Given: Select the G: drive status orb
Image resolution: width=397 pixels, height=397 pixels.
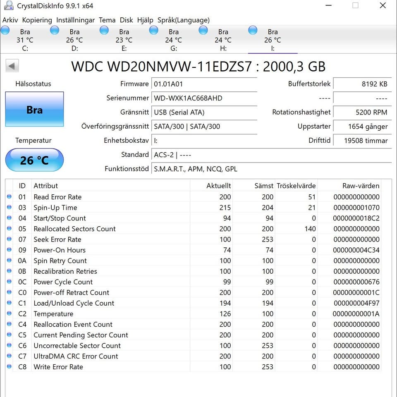Looking at the screenshot, I should pos(154,30).
